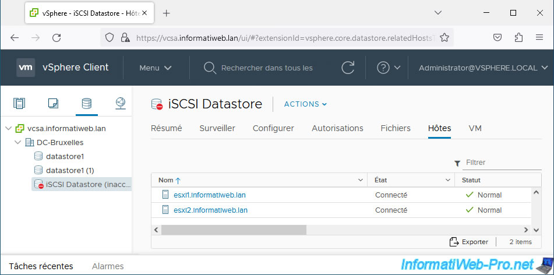Switch to the Résumé tab
Image resolution: width=554 pixels, height=275 pixels.
click(x=167, y=128)
